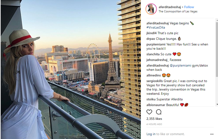Screen dimensions: 218x139
Task: Open the @purplemiami mention link
Action: click(180, 65)
